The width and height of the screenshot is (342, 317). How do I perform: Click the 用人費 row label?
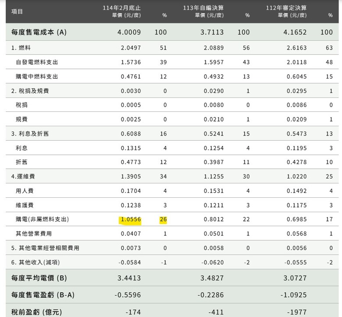(25, 191)
